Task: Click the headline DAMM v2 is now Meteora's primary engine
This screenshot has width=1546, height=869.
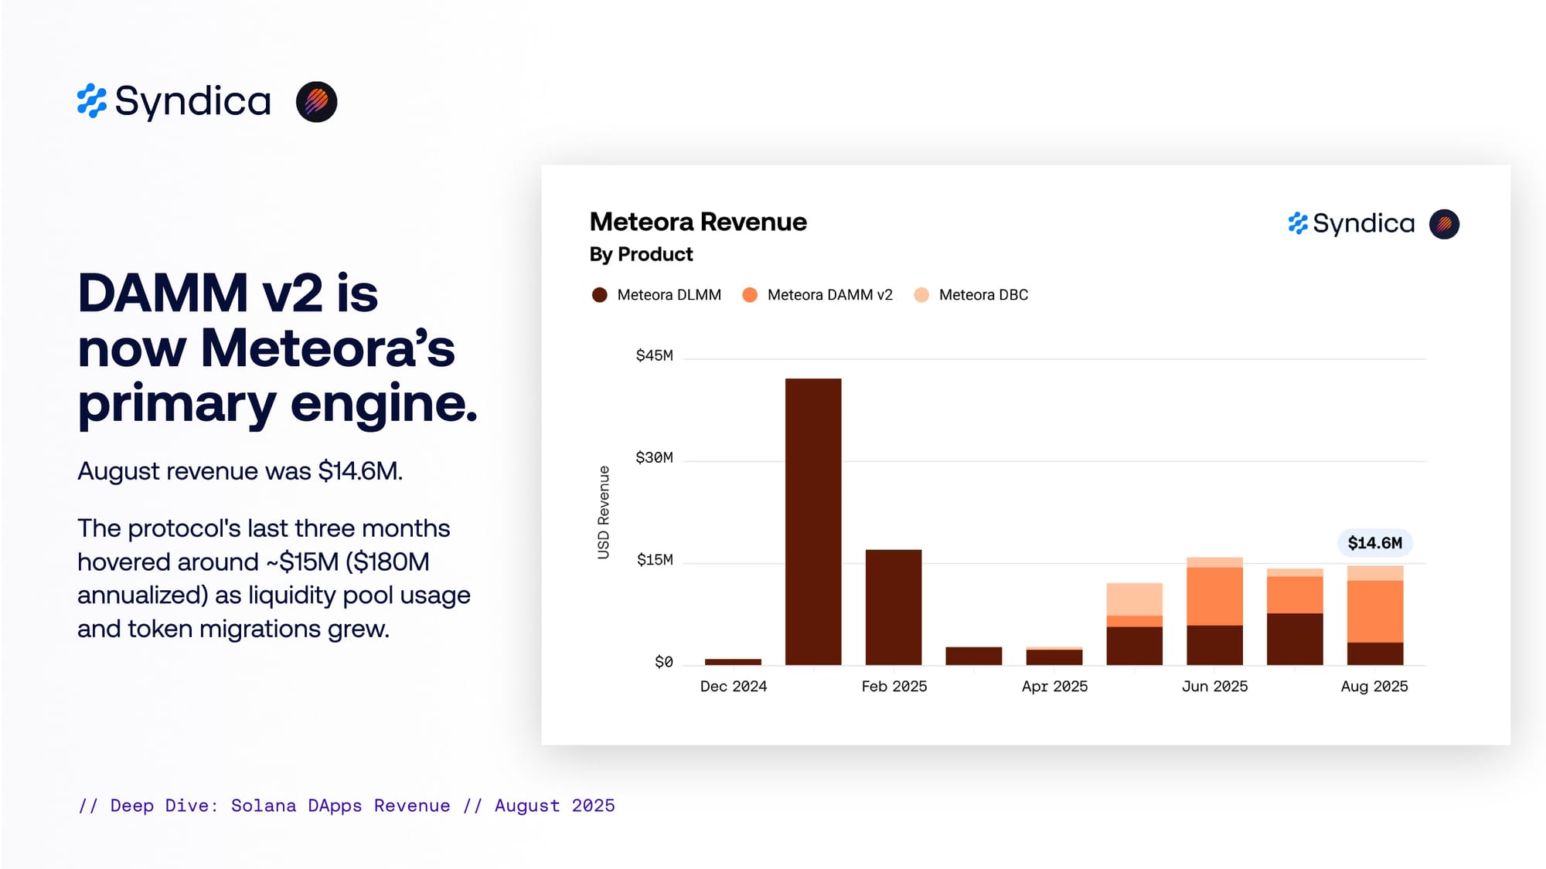Action: [278, 348]
